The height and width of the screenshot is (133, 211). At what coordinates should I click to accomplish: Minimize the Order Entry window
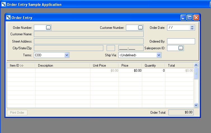coord(183,17)
